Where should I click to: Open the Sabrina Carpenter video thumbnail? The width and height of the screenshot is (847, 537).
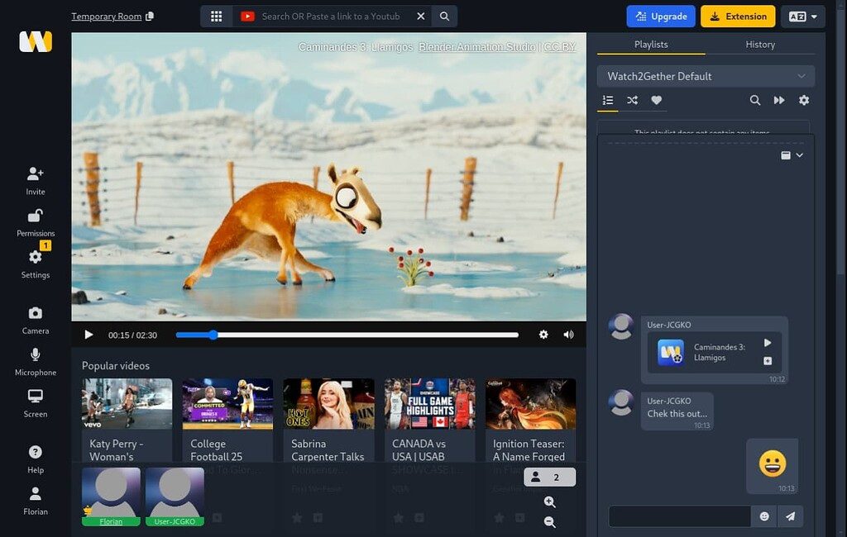click(328, 404)
